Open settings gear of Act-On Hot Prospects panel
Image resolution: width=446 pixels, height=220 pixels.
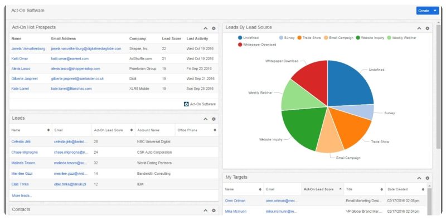[x=214, y=28]
